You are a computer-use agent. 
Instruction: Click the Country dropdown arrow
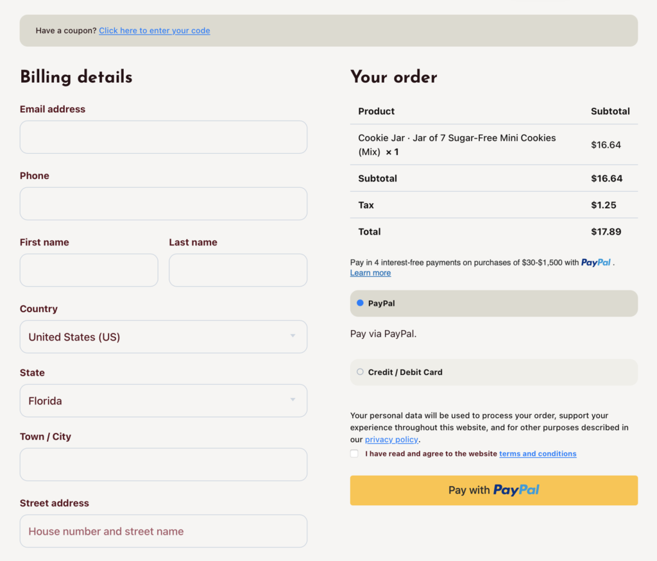pos(293,336)
